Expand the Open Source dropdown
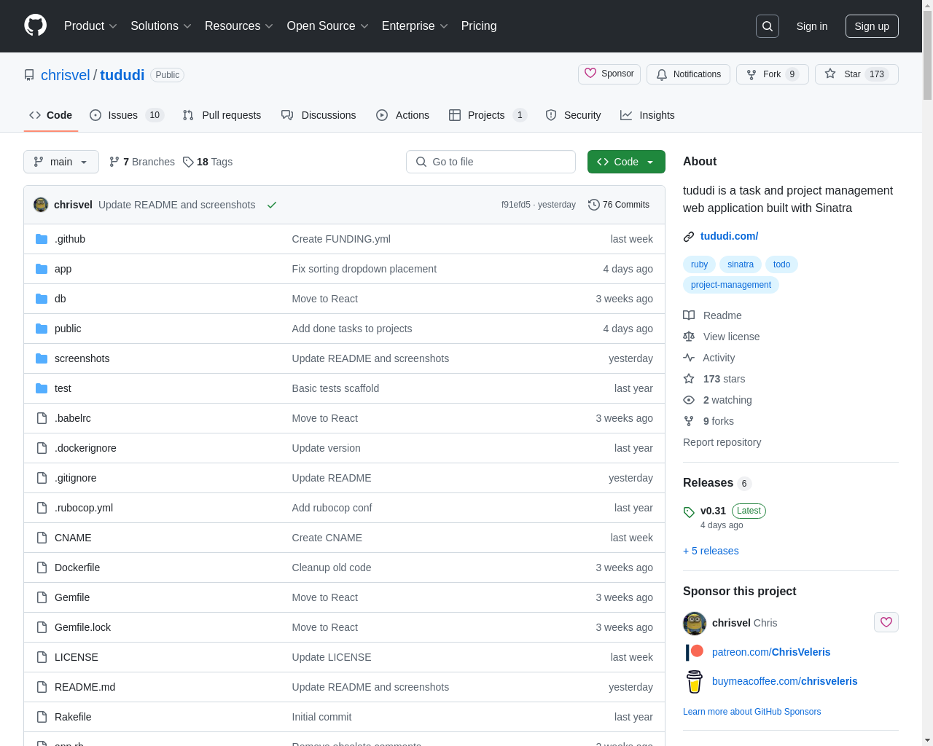This screenshot has height=746, width=933. pos(328,26)
